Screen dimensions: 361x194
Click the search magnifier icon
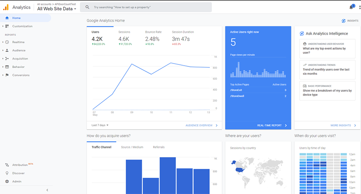(87, 7)
